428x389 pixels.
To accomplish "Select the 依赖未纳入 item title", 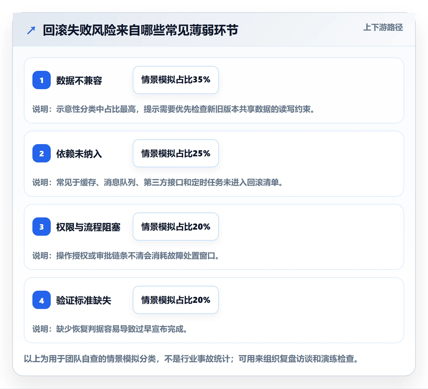I will (x=79, y=154).
